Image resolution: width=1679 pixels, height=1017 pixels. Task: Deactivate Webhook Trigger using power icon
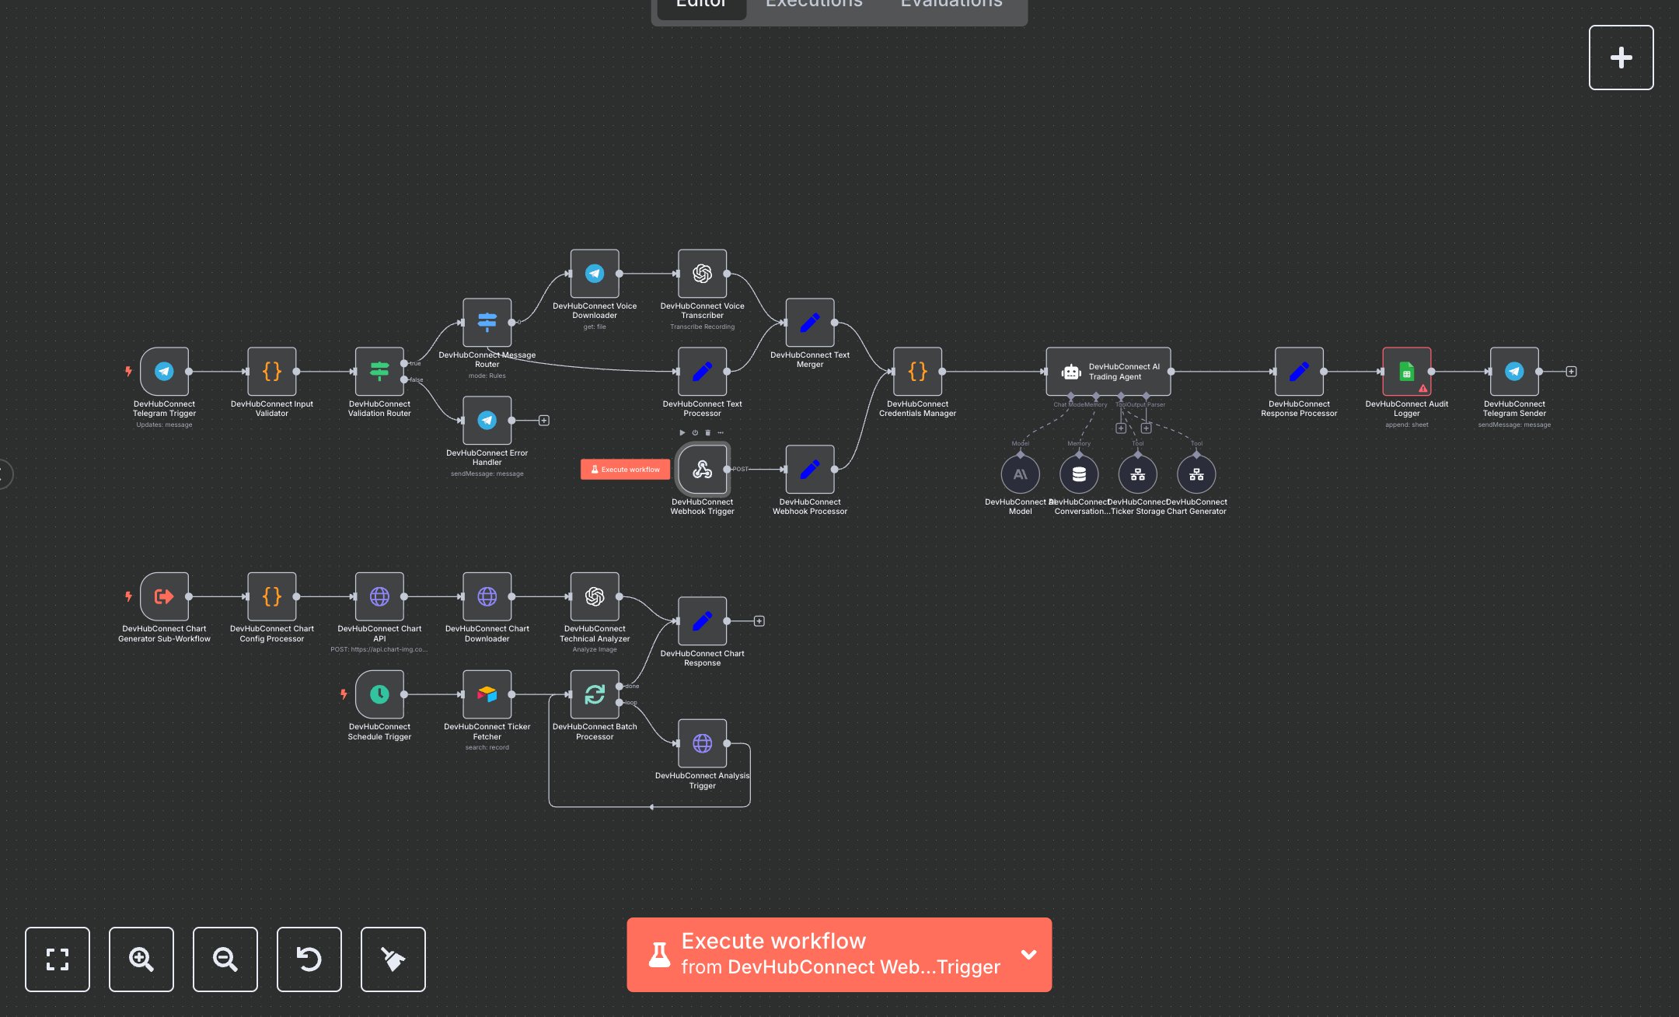click(x=695, y=432)
